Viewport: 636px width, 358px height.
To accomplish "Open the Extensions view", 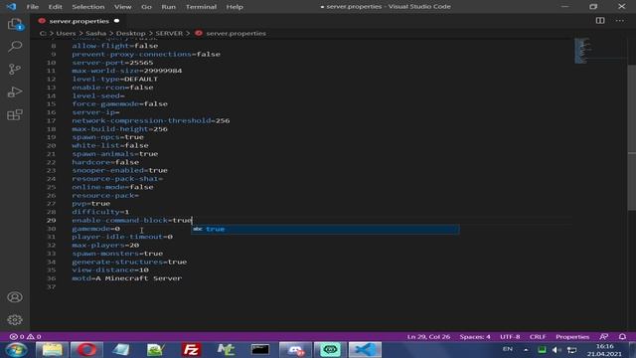I will (x=15, y=115).
